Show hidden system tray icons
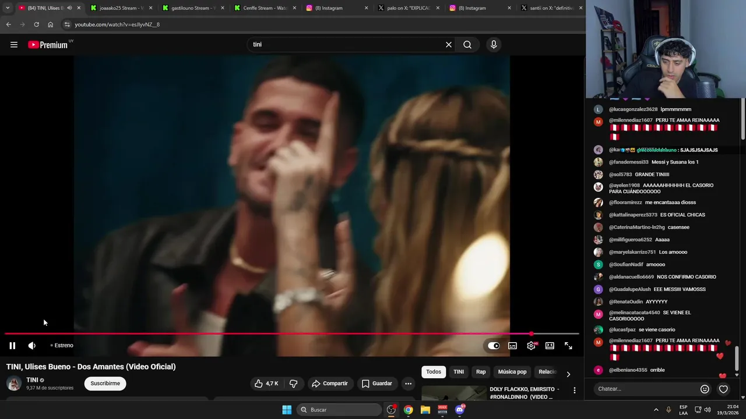Viewport: 746px width, 419px height. [656, 410]
